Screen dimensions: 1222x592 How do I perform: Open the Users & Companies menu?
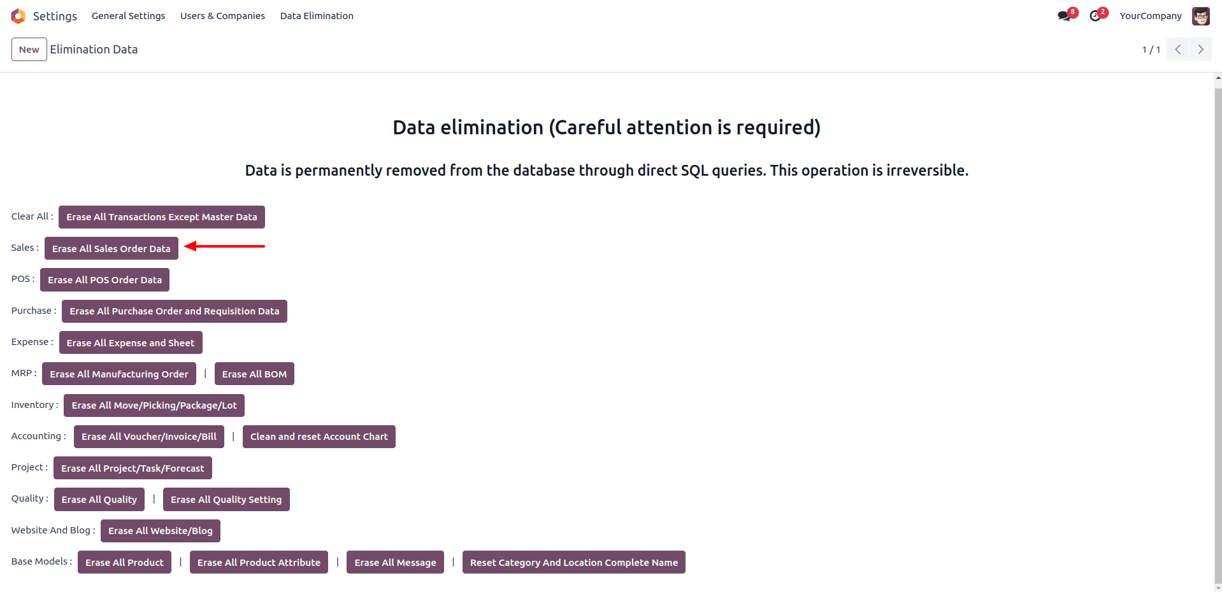(222, 16)
